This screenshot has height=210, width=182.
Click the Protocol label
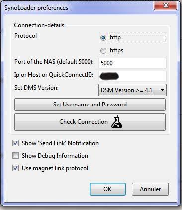(26, 36)
